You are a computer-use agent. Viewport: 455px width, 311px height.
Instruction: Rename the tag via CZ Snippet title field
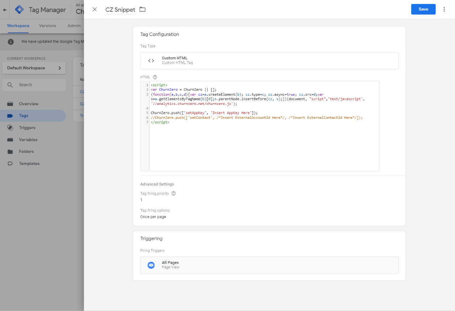click(120, 10)
